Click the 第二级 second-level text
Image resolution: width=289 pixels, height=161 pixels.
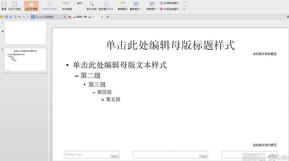tap(91, 76)
